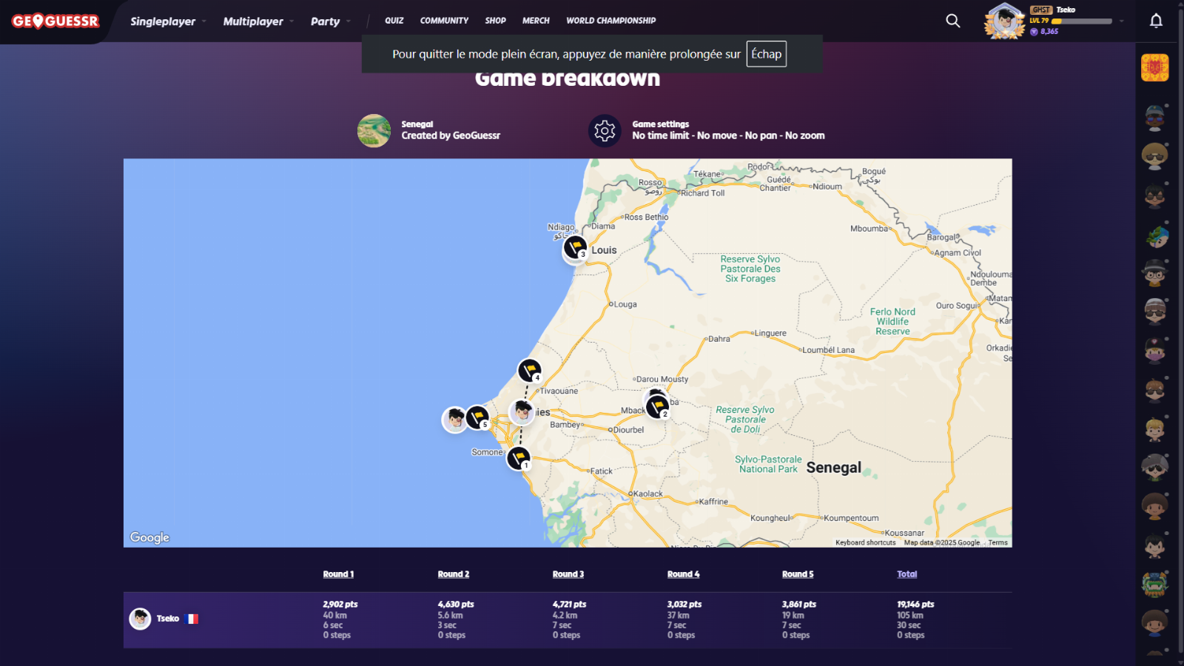The width and height of the screenshot is (1184, 666).
Task: Go to the WORLD CHAMPIONSHIP page
Action: [610, 21]
